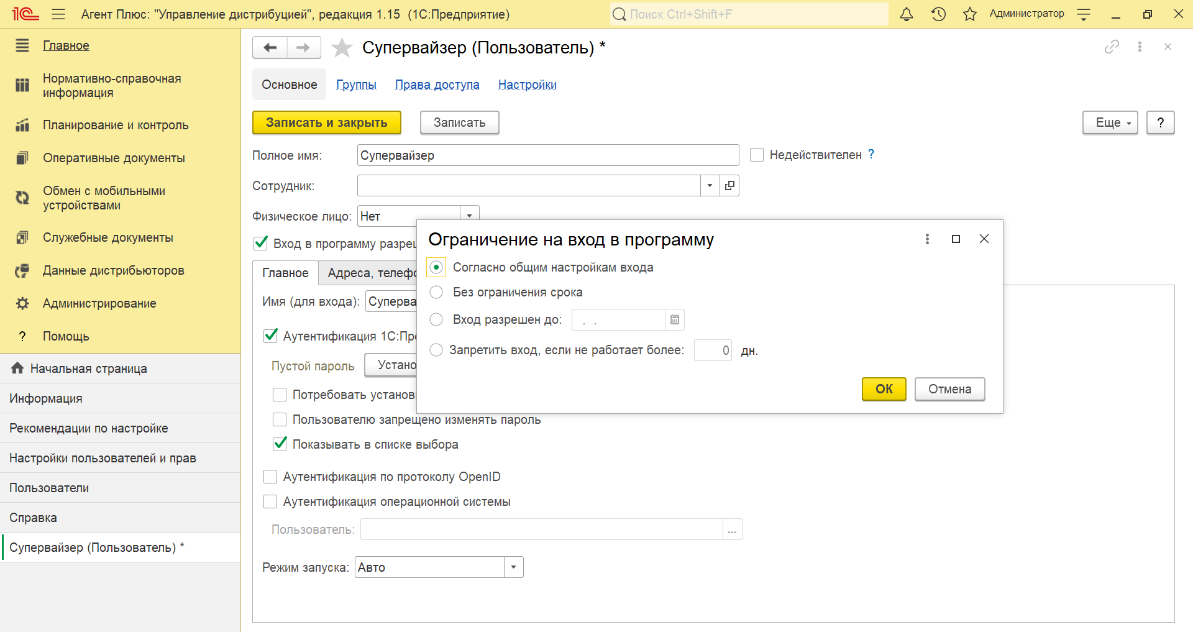
Task: Open the 1C main menu hamburger icon
Action: click(58, 14)
